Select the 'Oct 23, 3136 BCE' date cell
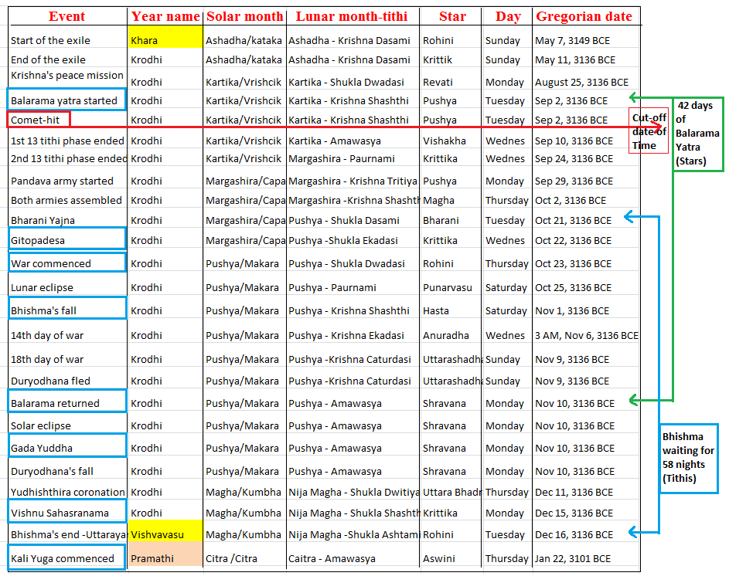This screenshot has width=729, height=576. tap(574, 263)
